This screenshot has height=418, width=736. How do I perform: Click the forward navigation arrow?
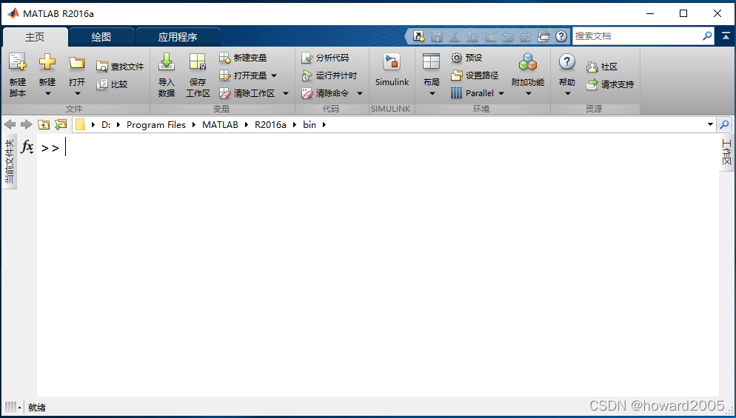tap(27, 124)
